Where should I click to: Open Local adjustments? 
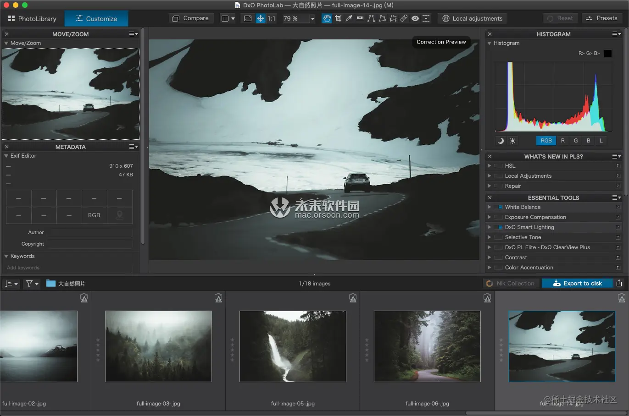[473, 18]
